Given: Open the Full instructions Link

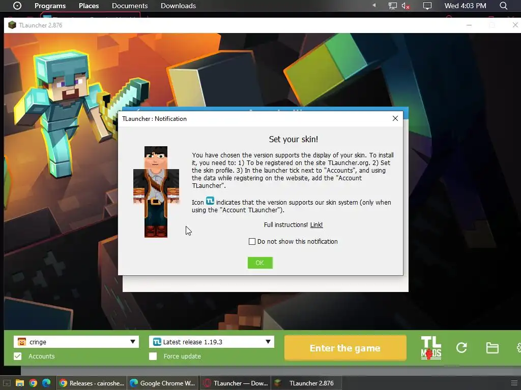Looking at the screenshot, I should tap(316, 225).
